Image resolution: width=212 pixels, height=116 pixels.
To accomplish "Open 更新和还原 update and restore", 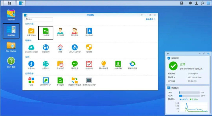I will (132, 65).
